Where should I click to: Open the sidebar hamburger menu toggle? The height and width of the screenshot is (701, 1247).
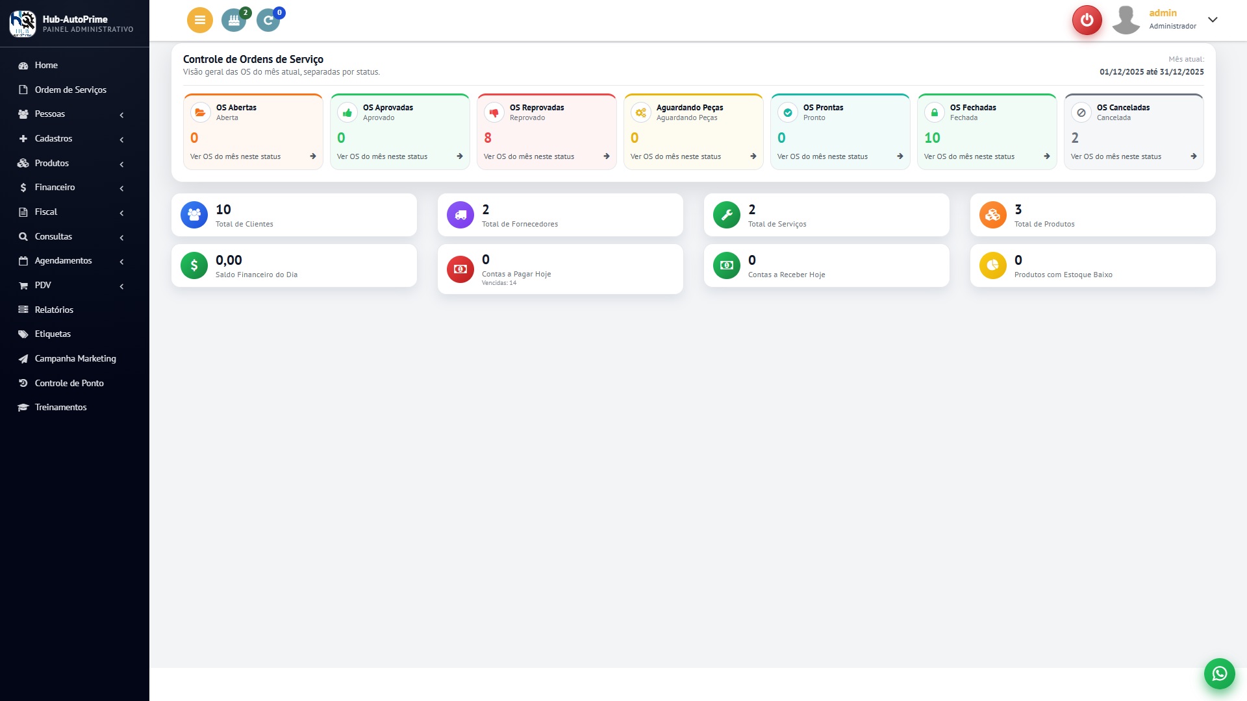(x=199, y=20)
